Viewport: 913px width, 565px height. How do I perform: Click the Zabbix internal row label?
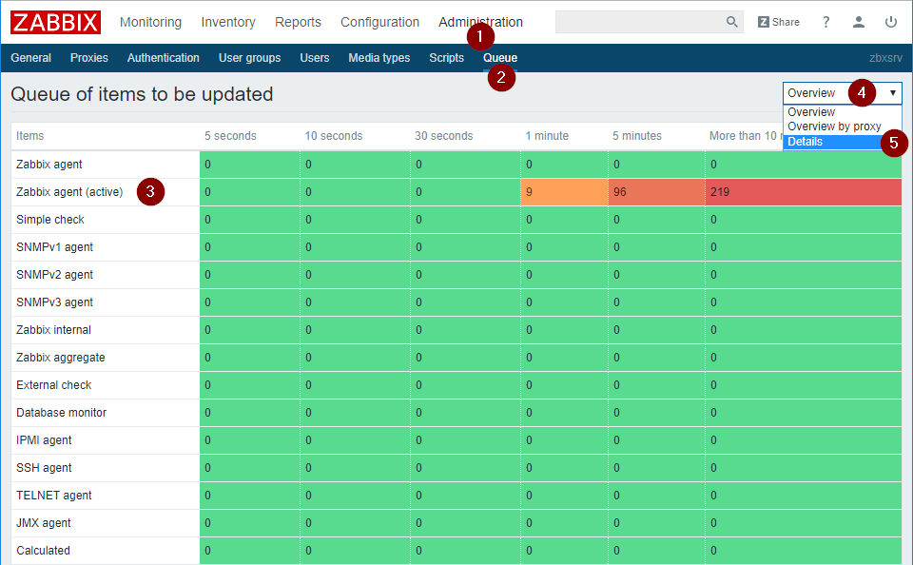click(53, 330)
